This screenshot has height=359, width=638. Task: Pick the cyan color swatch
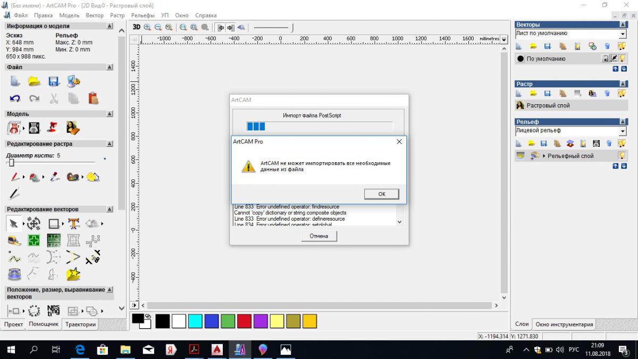coord(195,321)
